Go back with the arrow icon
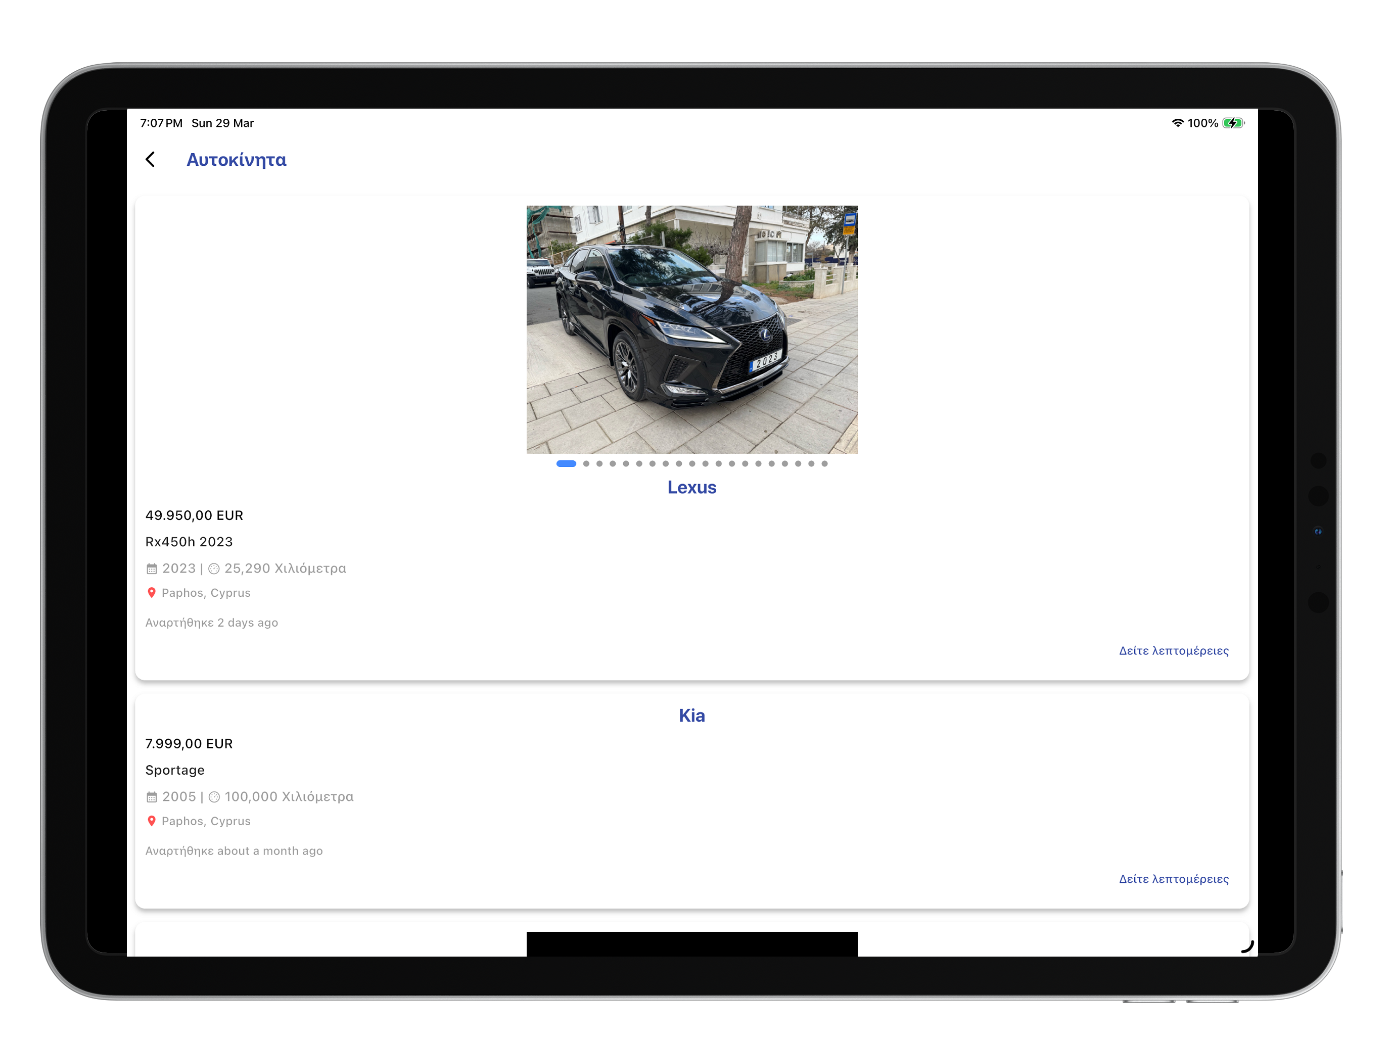Viewport: 1391px width, 1043px height. pyautogui.click(x=150, y=160)
